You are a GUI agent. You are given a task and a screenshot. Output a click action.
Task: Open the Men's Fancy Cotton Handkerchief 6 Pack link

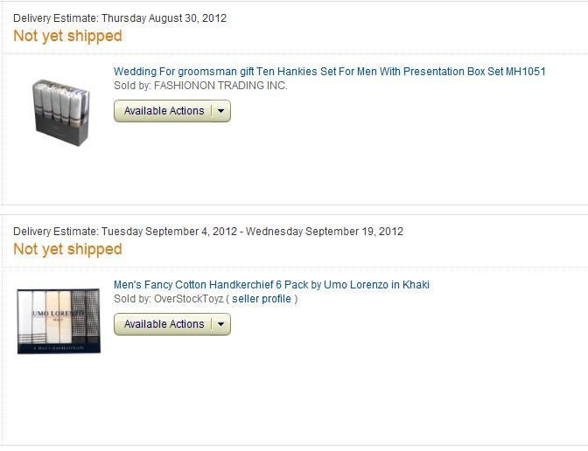pos(271,285)
